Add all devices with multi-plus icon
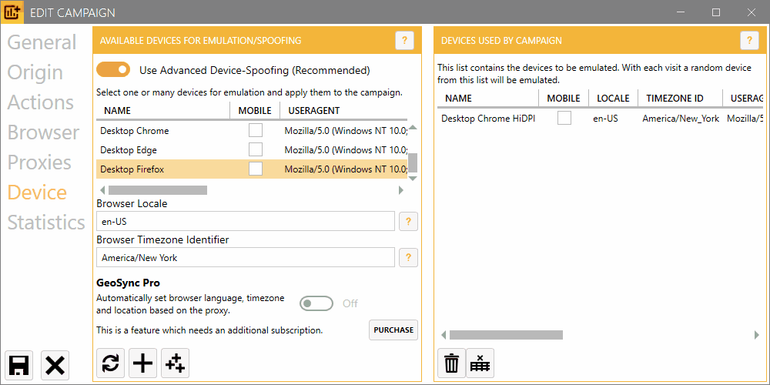The image size is (770, 385). (176, 363)
